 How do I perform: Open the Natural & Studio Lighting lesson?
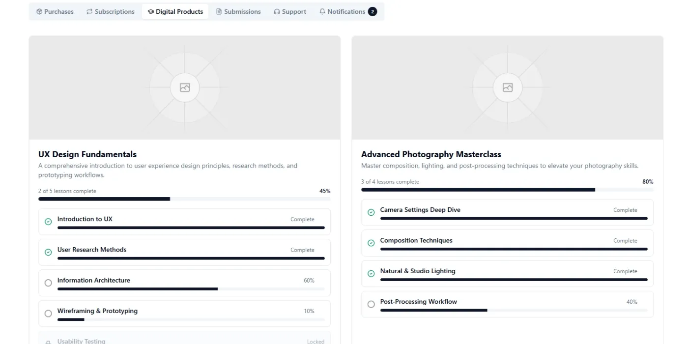pos(507,274)
